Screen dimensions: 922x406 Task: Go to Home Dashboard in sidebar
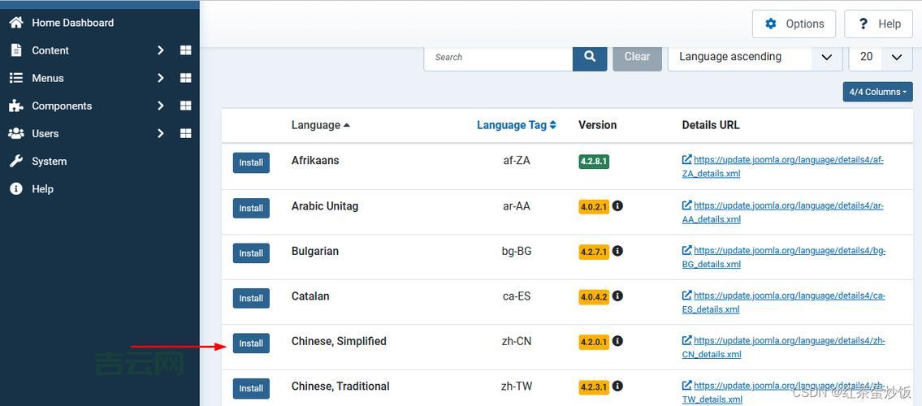[x=72, y=23]
